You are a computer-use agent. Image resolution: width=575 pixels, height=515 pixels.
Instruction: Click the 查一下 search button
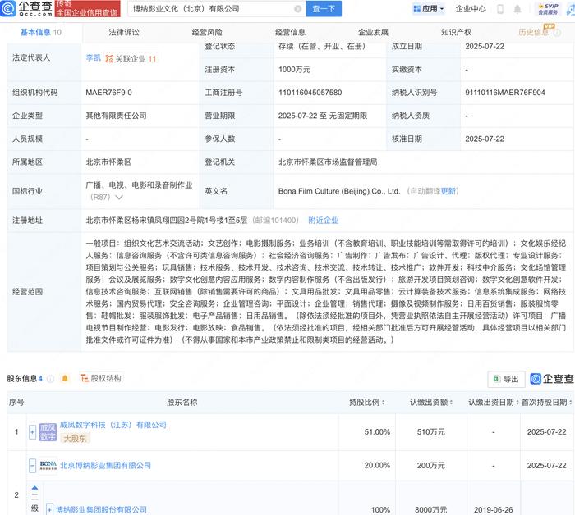[324, 9]
